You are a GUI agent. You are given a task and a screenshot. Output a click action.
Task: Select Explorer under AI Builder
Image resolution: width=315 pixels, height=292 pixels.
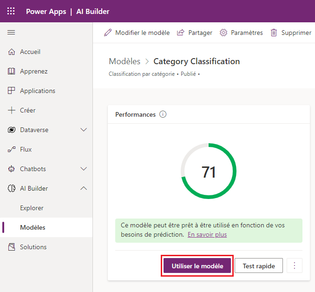coord(46,208)
